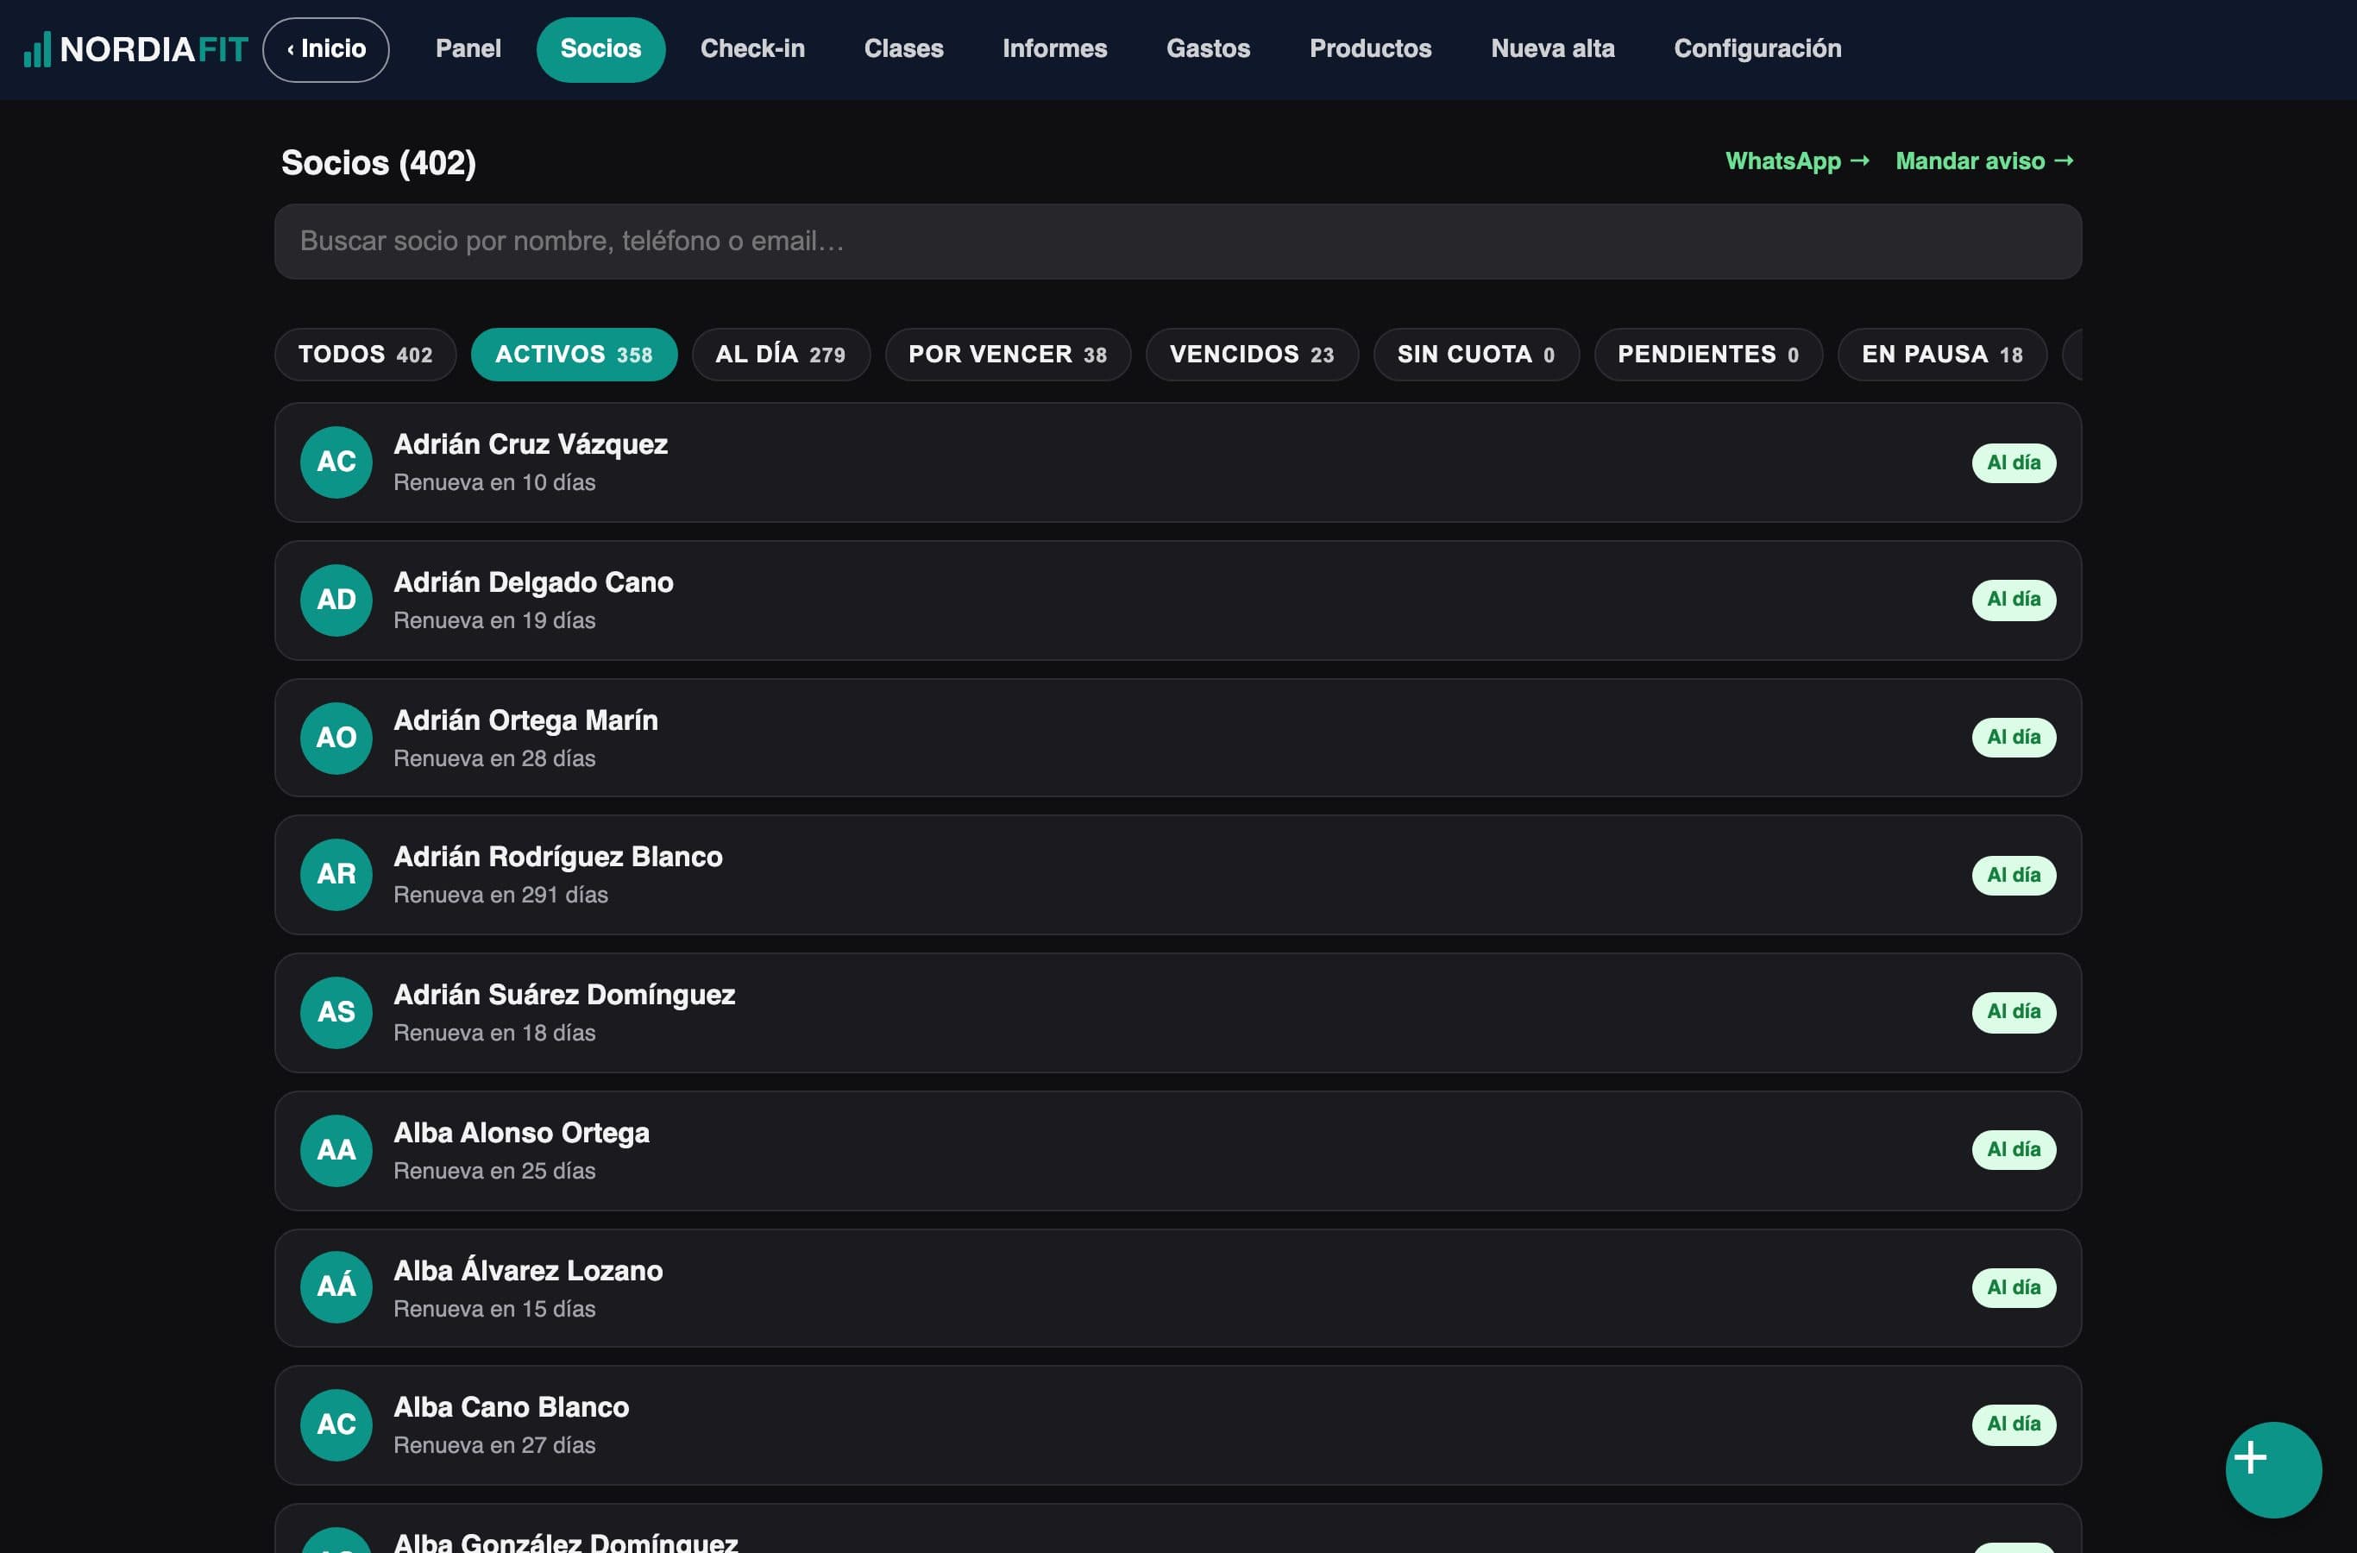The height and width of the screenshot is (1553, 2357).
Task: Filter by Vencidos 23
Action: coord(1252,355)
